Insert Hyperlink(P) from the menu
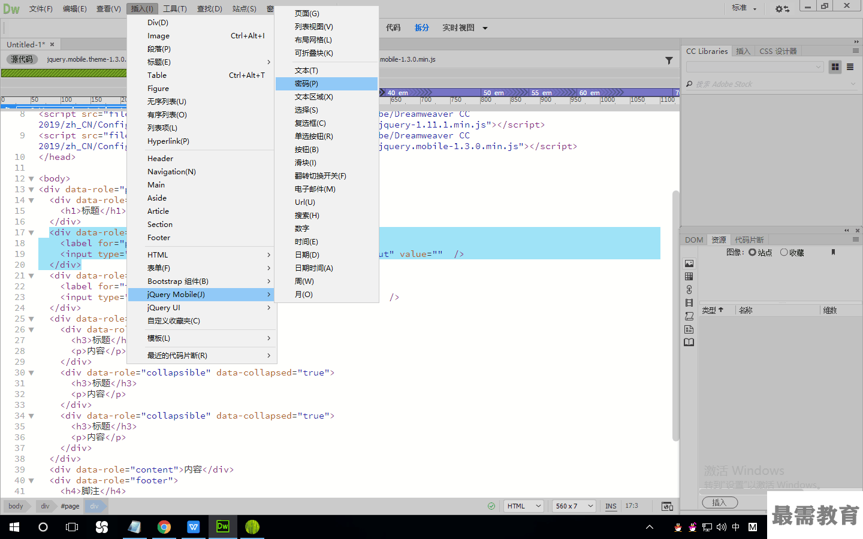Screen dimensions: 863x539 [x=201, y=141]
